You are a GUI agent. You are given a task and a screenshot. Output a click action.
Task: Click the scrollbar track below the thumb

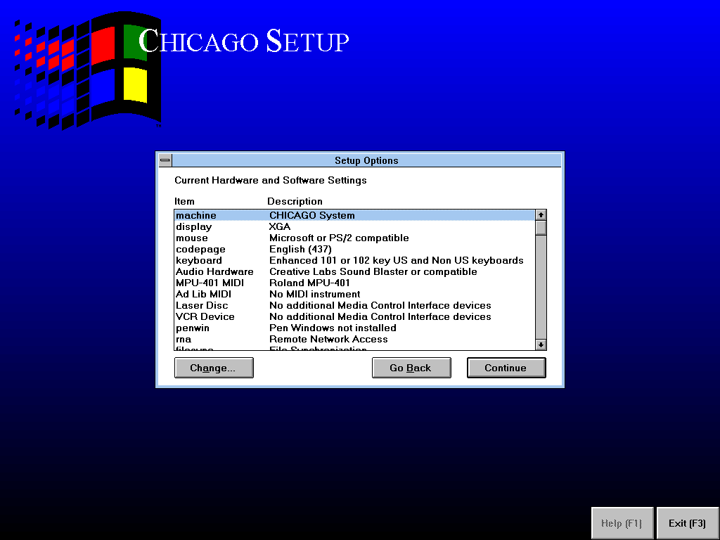pos(541,287)
